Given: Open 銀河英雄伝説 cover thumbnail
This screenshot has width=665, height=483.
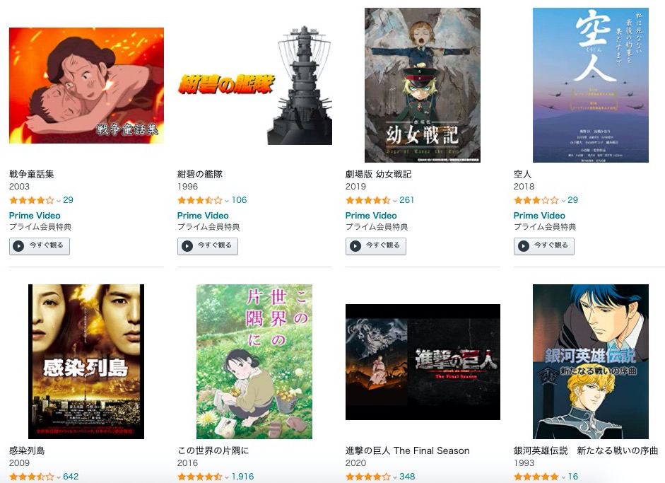Looking at the screenshot, I should click(x=591, y=361).
